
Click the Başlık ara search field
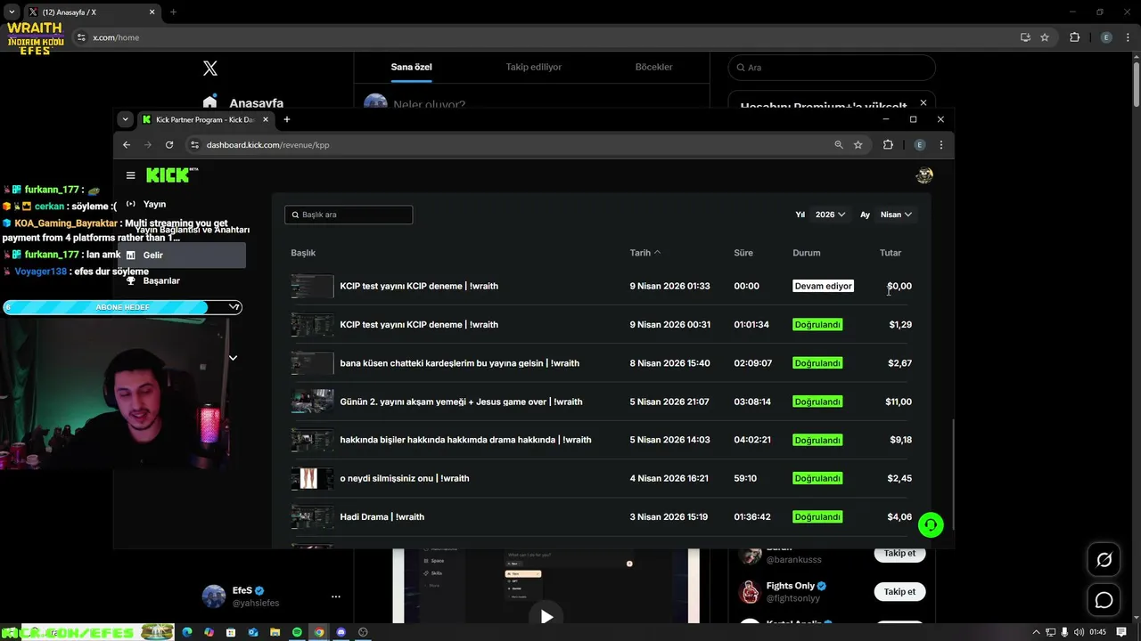[x=349, y=215]
